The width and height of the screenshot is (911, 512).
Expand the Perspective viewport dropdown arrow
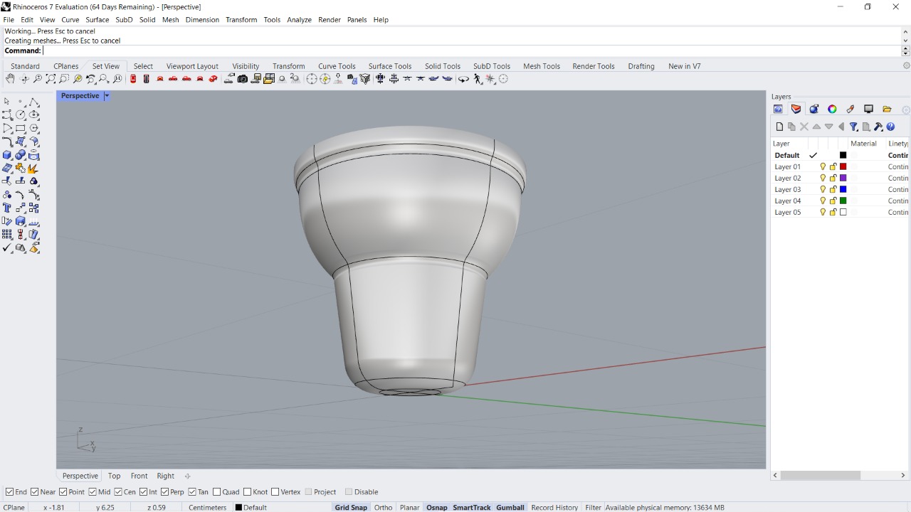[x=107, y=96]
